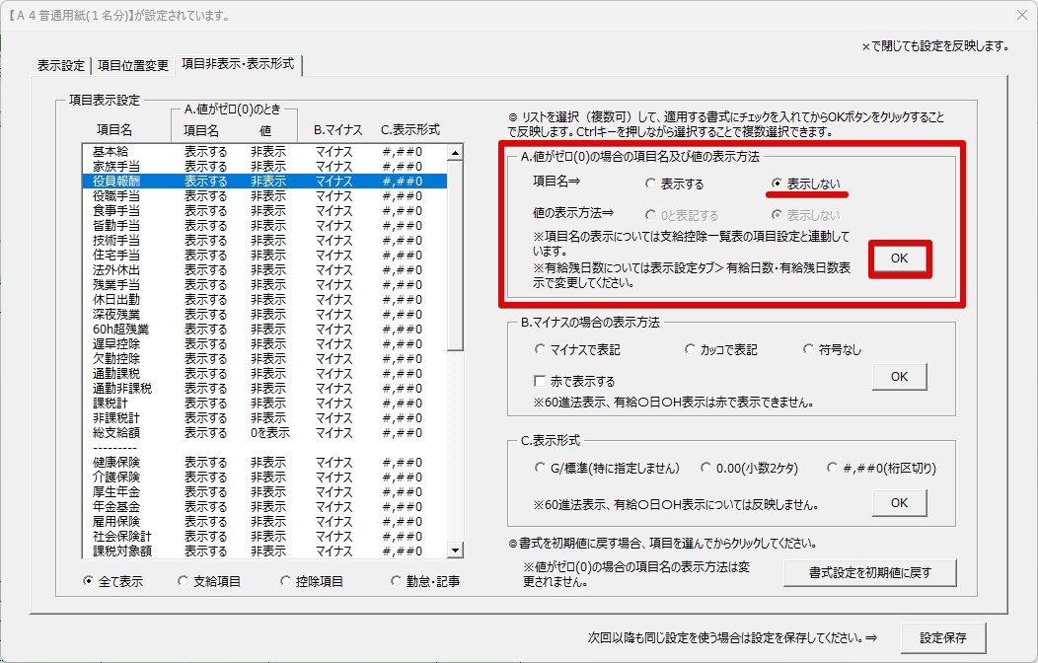Filter list by 支給項目 radio
Viewport: 1038px width, 663px height.
[184, 581]
